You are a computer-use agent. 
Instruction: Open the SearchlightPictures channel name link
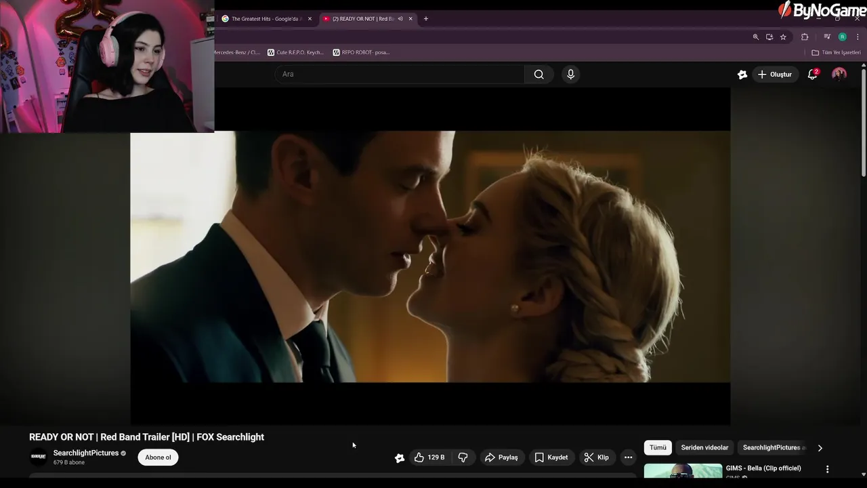pyautogui.click(x=86, y=453)
